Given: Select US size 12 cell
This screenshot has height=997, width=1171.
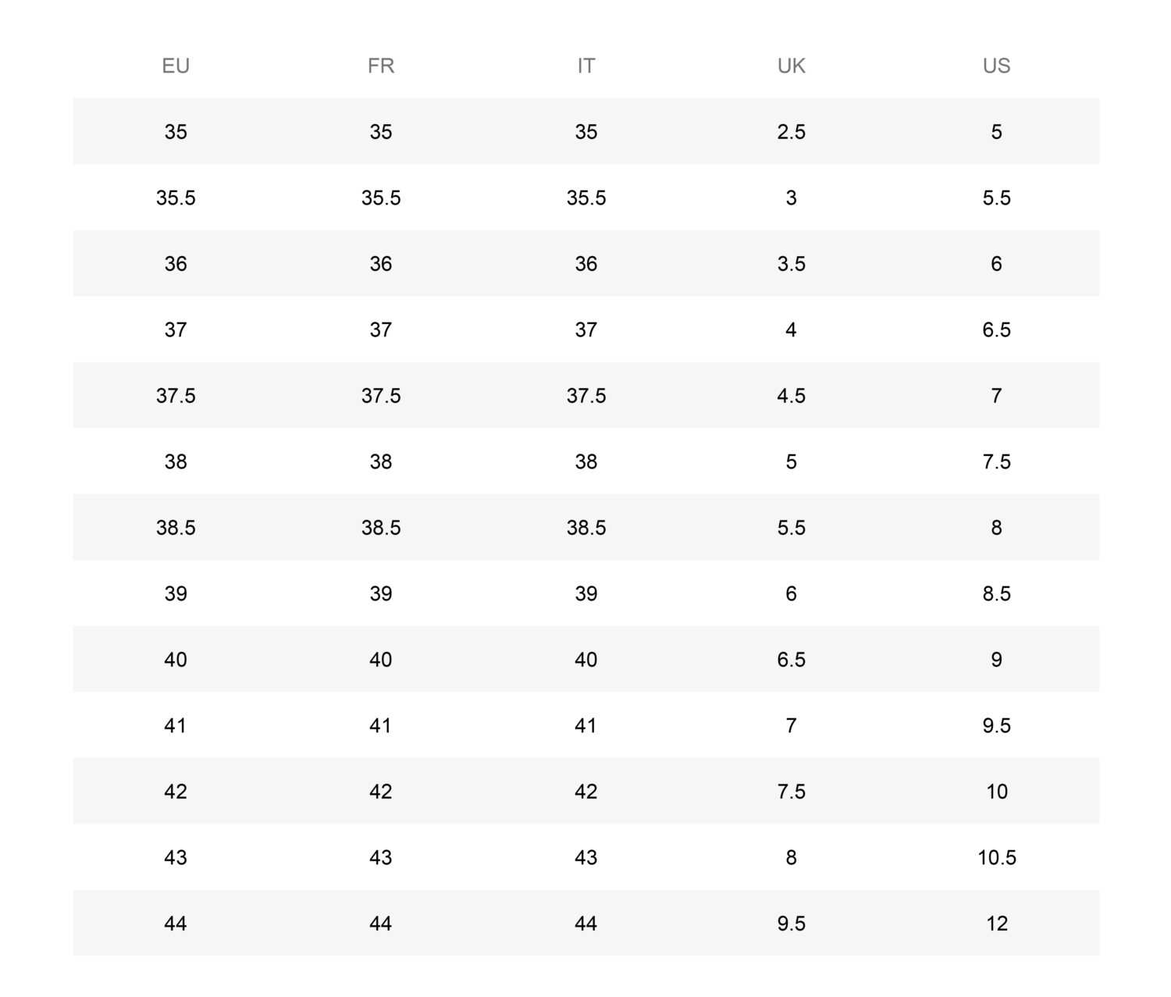Looking at the screenshot, I should click(x=996, y=924).
